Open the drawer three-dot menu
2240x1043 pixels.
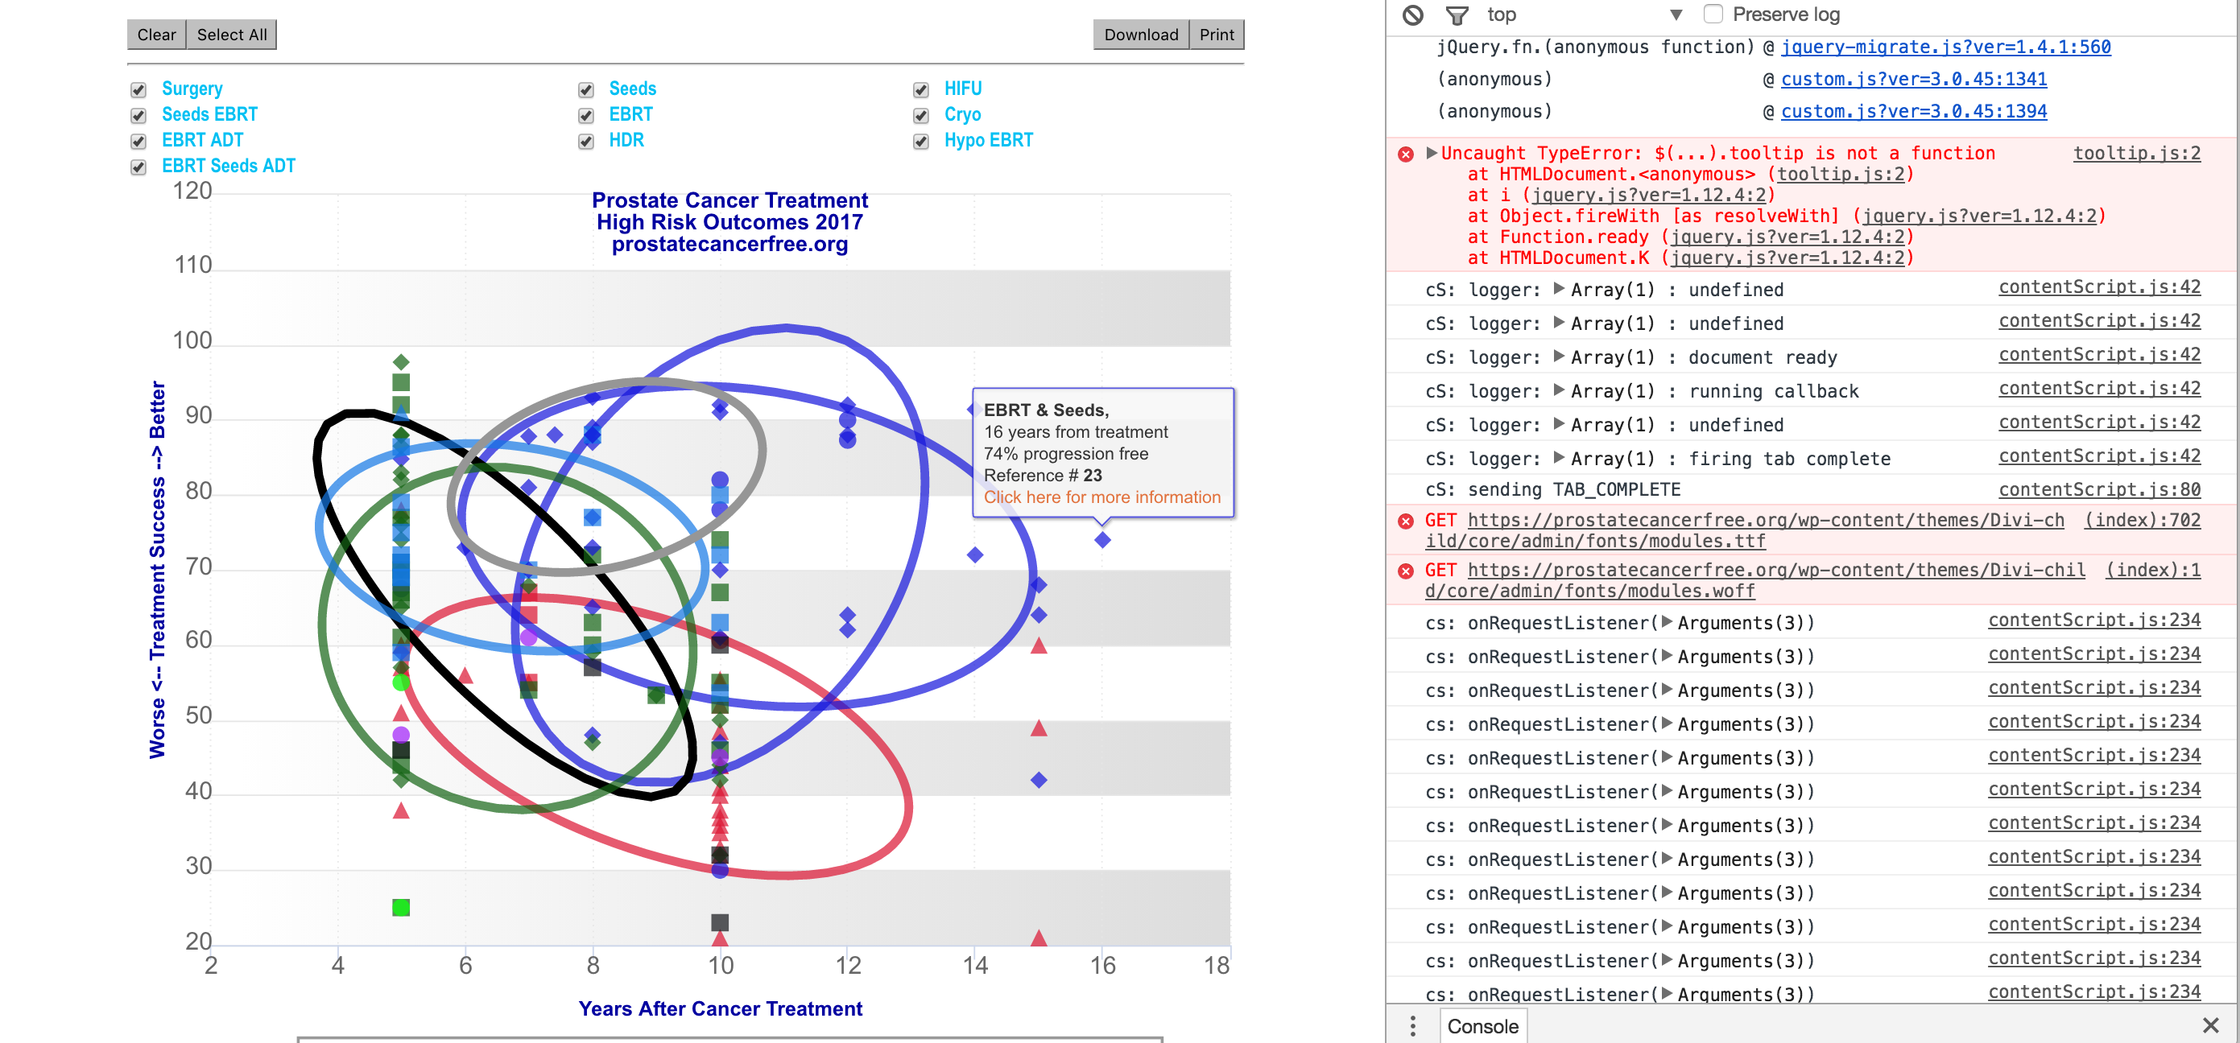click(x=1413, y=1025)
